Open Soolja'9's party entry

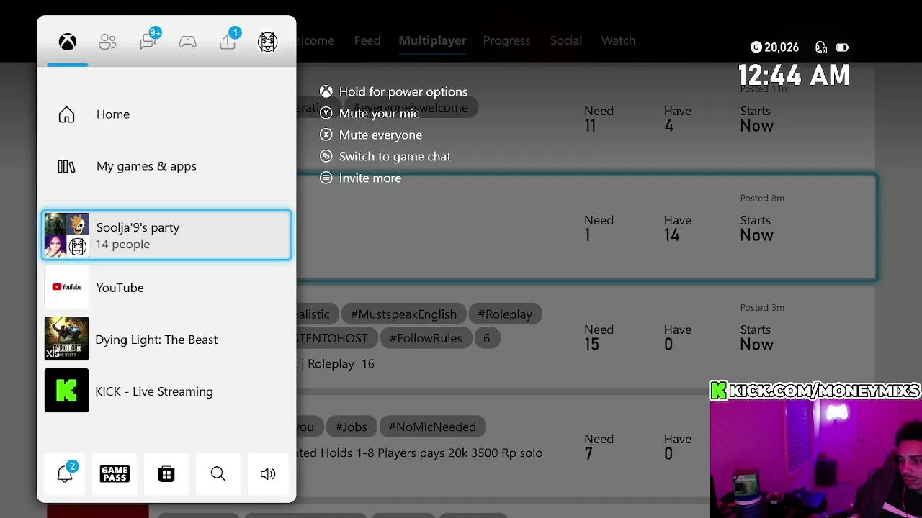(x=167, y=235)
